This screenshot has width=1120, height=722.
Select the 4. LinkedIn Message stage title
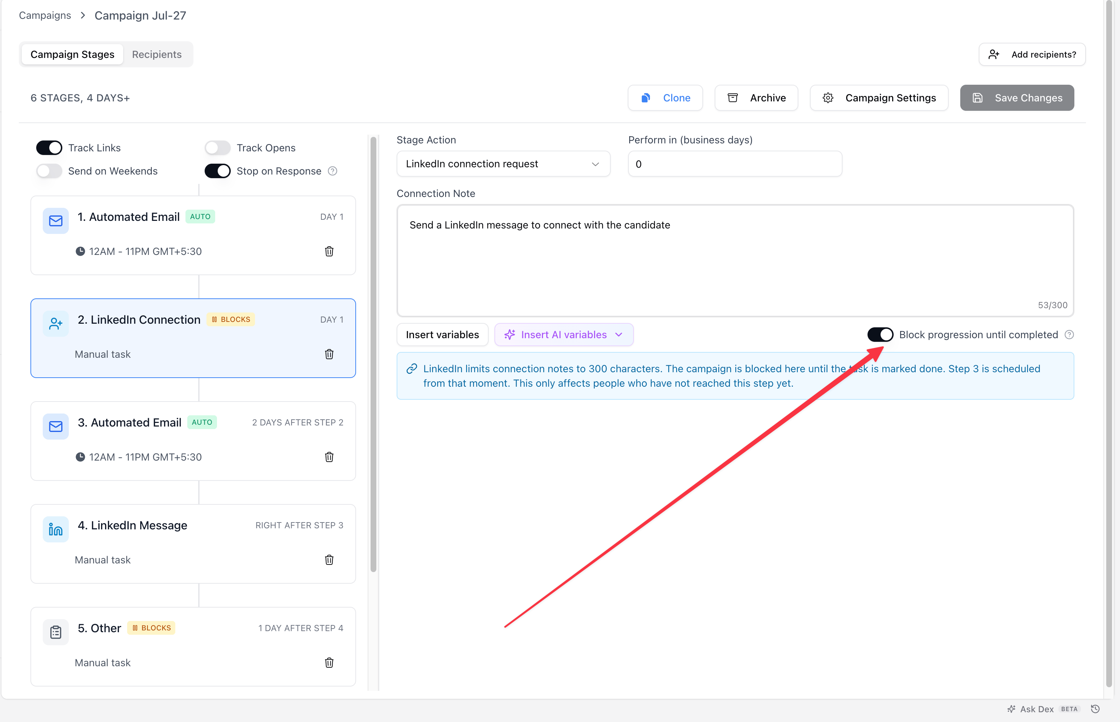(132, 525)
